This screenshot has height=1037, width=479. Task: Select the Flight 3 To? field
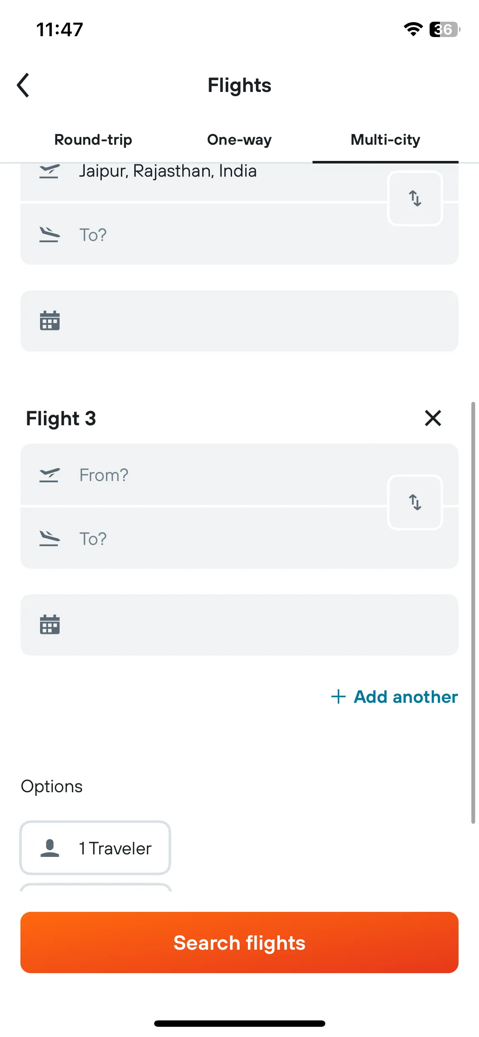click(x=204, y=539)
